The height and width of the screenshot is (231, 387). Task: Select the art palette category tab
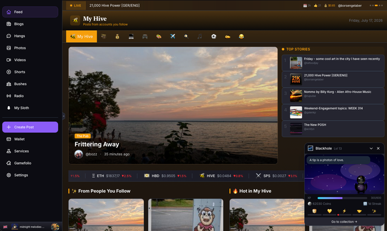coord(158,36)
